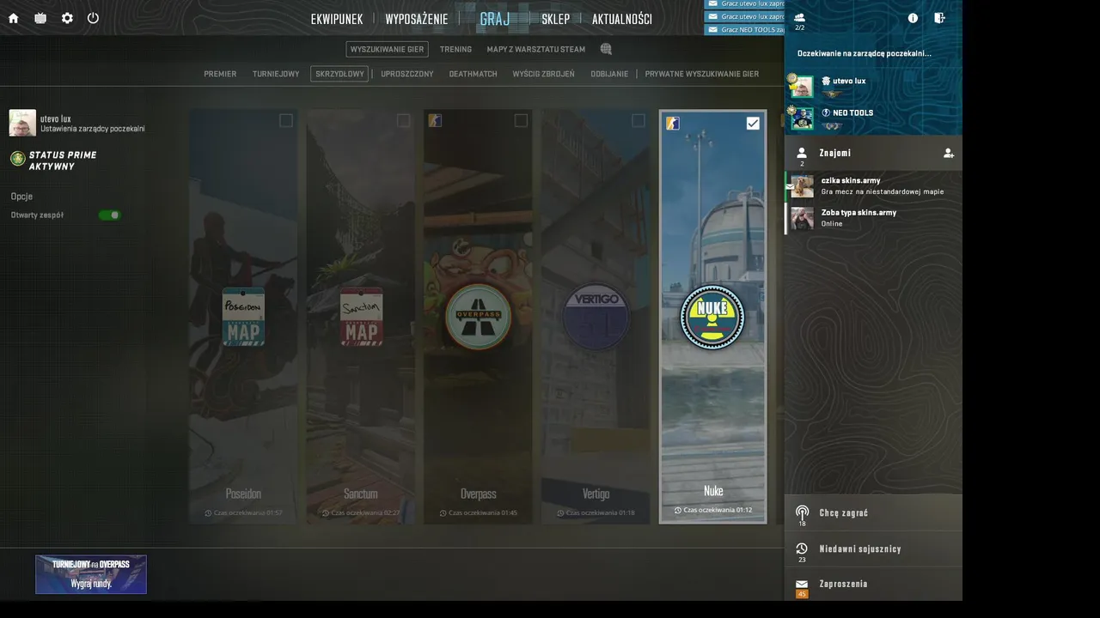This screenshot has width=1100, height=618.
Task: Click the Gracz NEO TOOLS notification toast
Action: click(x=744, y=29)
